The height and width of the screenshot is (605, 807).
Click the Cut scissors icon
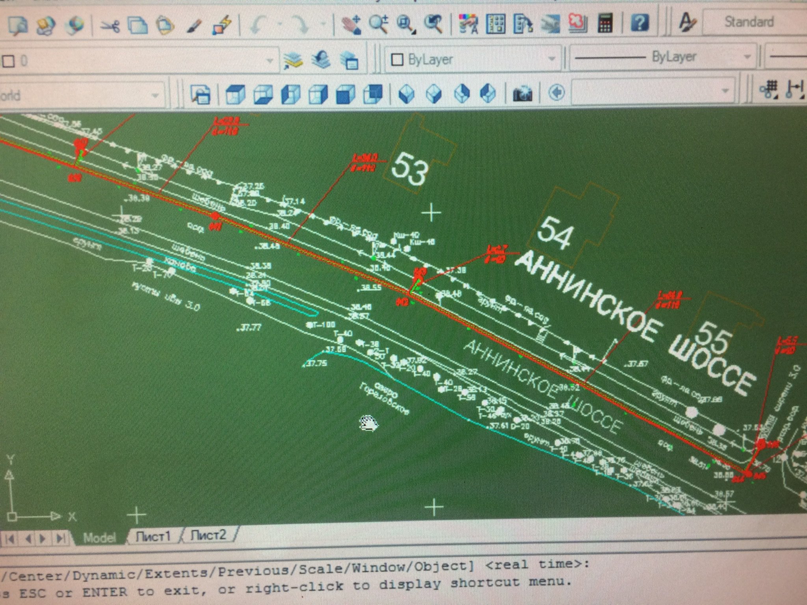coord(110,26)
